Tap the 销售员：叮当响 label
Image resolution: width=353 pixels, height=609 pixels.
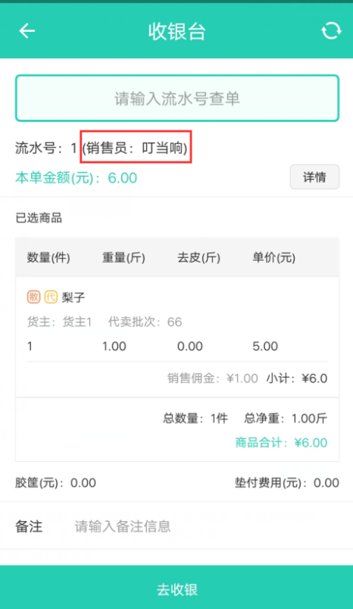click(x=135, y=148)
